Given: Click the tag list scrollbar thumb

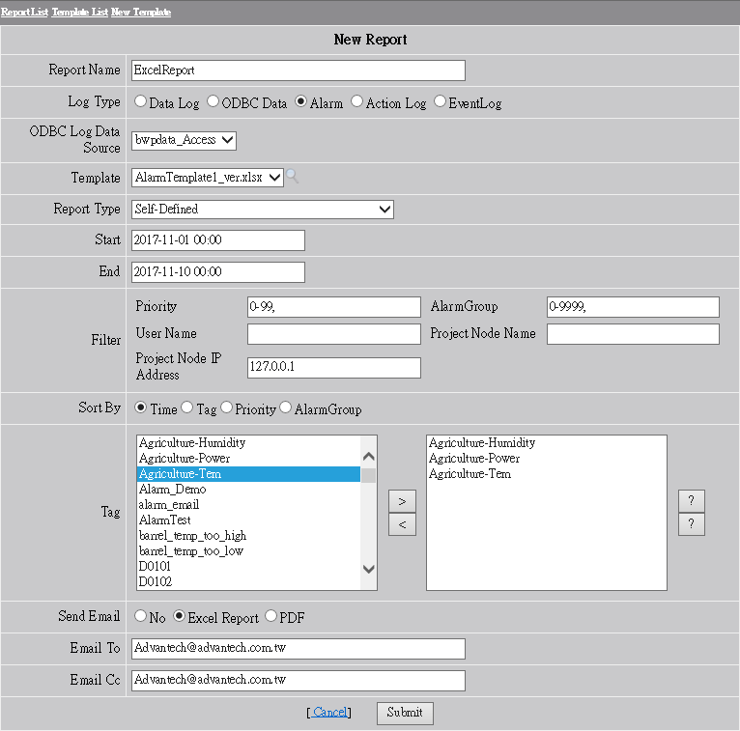Looking at the screenshot, I should point(369,475).
